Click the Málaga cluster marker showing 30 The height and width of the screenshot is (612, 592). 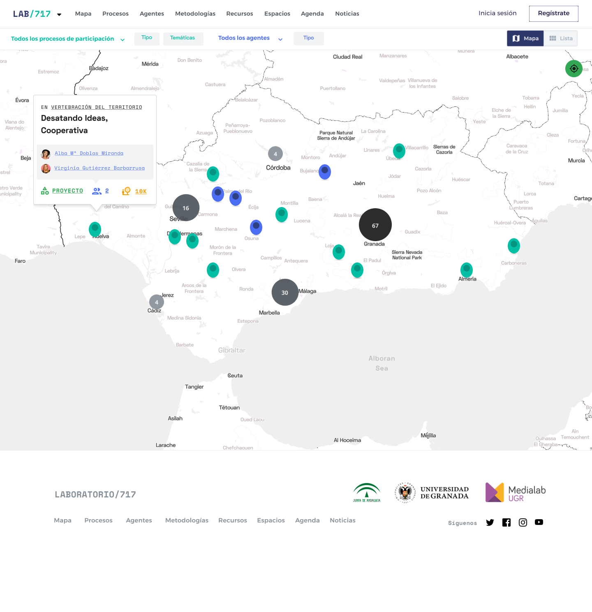point(285,292)
